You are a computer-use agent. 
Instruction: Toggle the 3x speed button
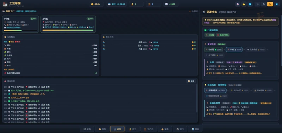pyautogui.click(x=270, y=4)
